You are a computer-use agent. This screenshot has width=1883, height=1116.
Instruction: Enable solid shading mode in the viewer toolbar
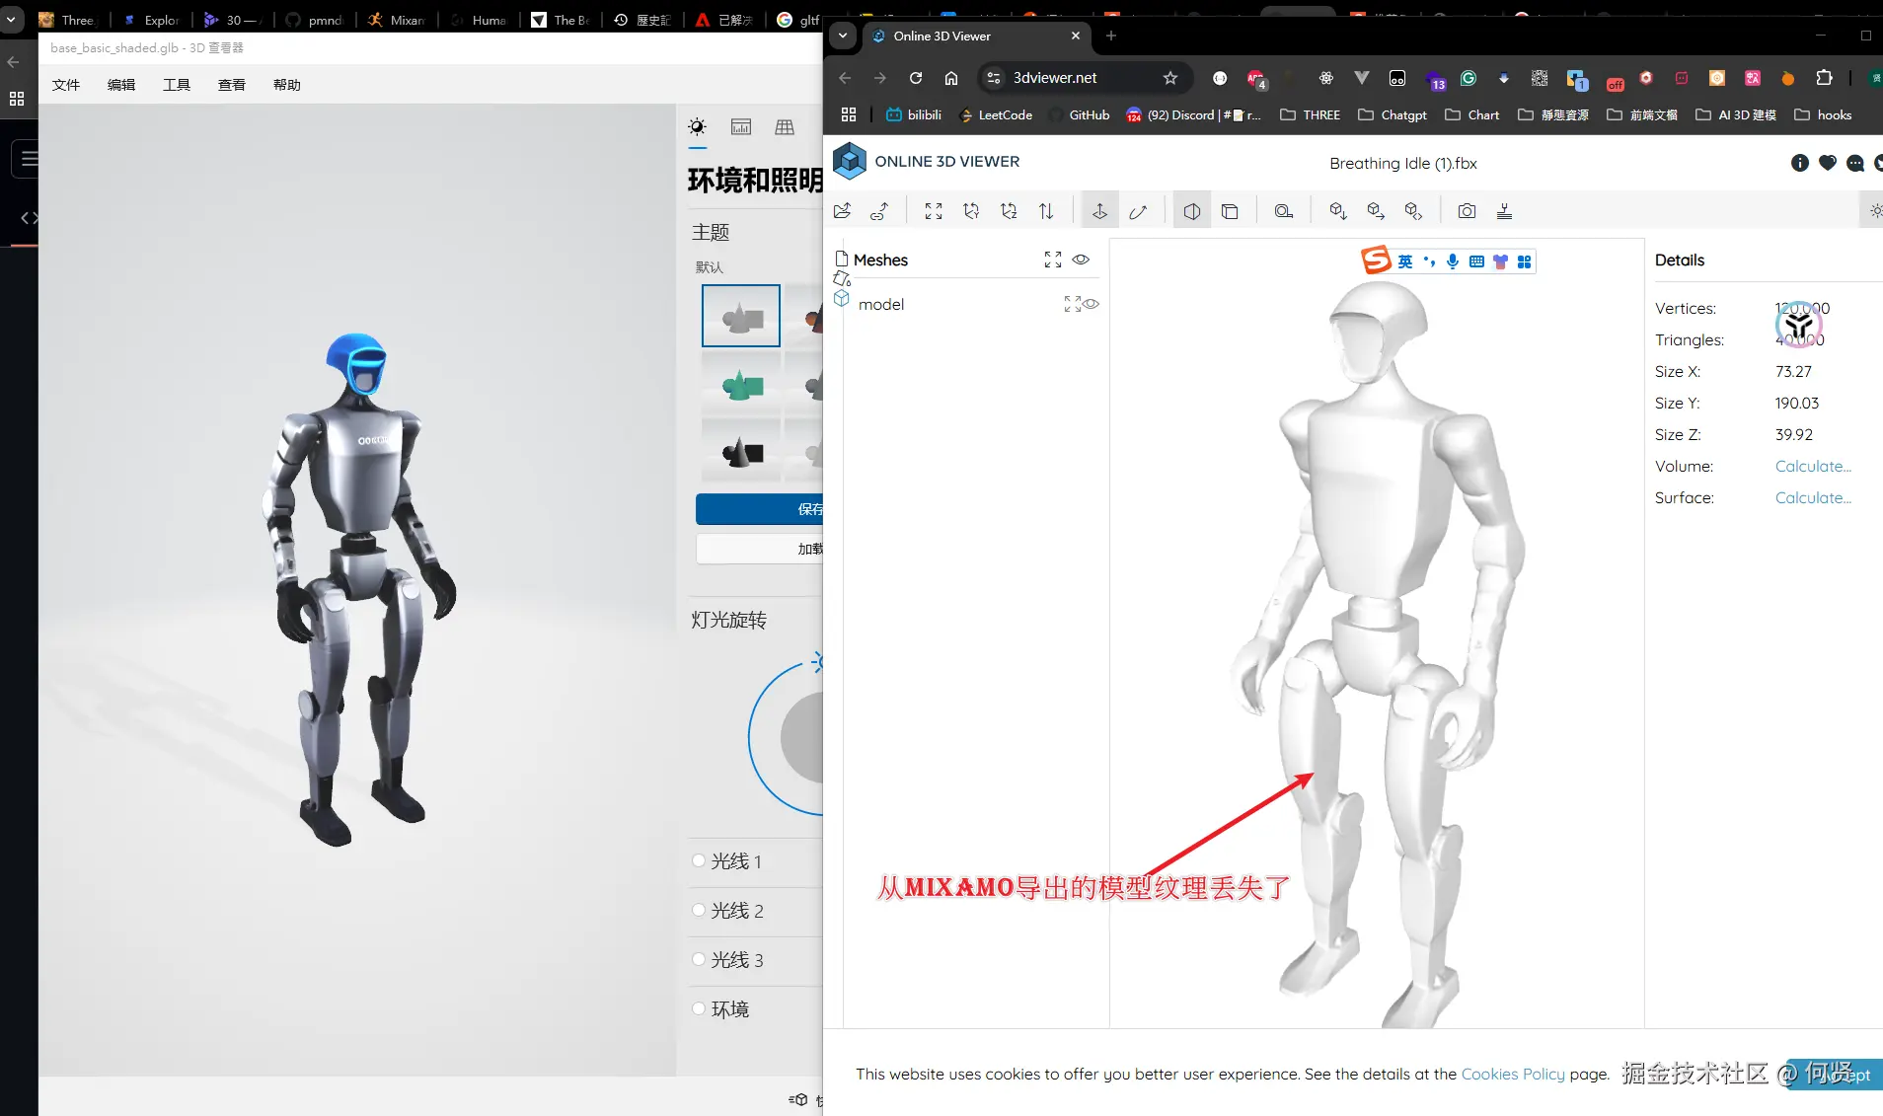1191,210
